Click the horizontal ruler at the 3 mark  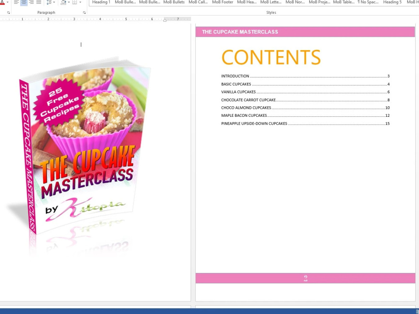pos(74,19)
